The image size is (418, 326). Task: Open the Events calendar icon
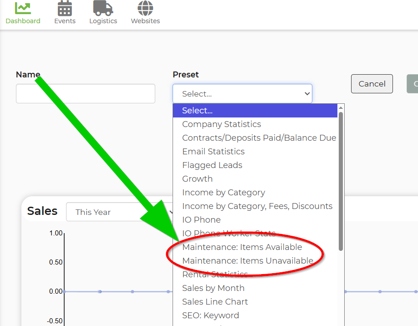pos(65,8)
